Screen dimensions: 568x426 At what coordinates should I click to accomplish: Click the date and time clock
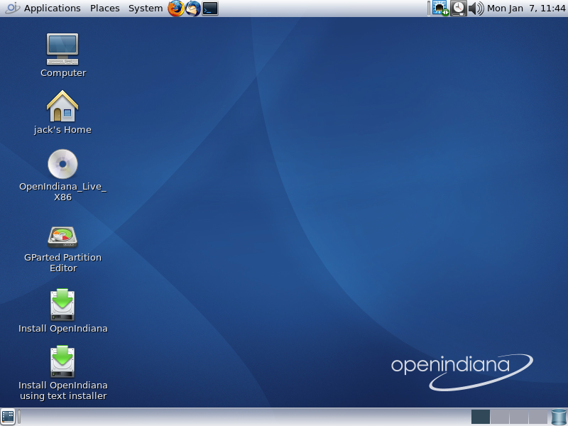pos(525,9)
